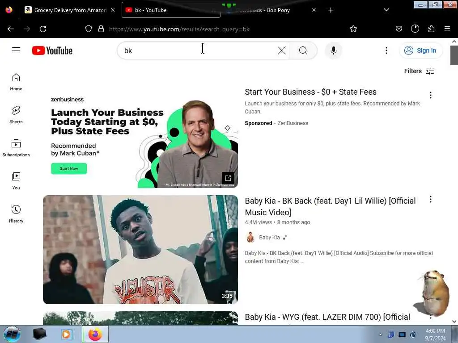Screen dimensions: 458x343
Task: Expand the list all tabs chevron
Action: click(386, 10)
